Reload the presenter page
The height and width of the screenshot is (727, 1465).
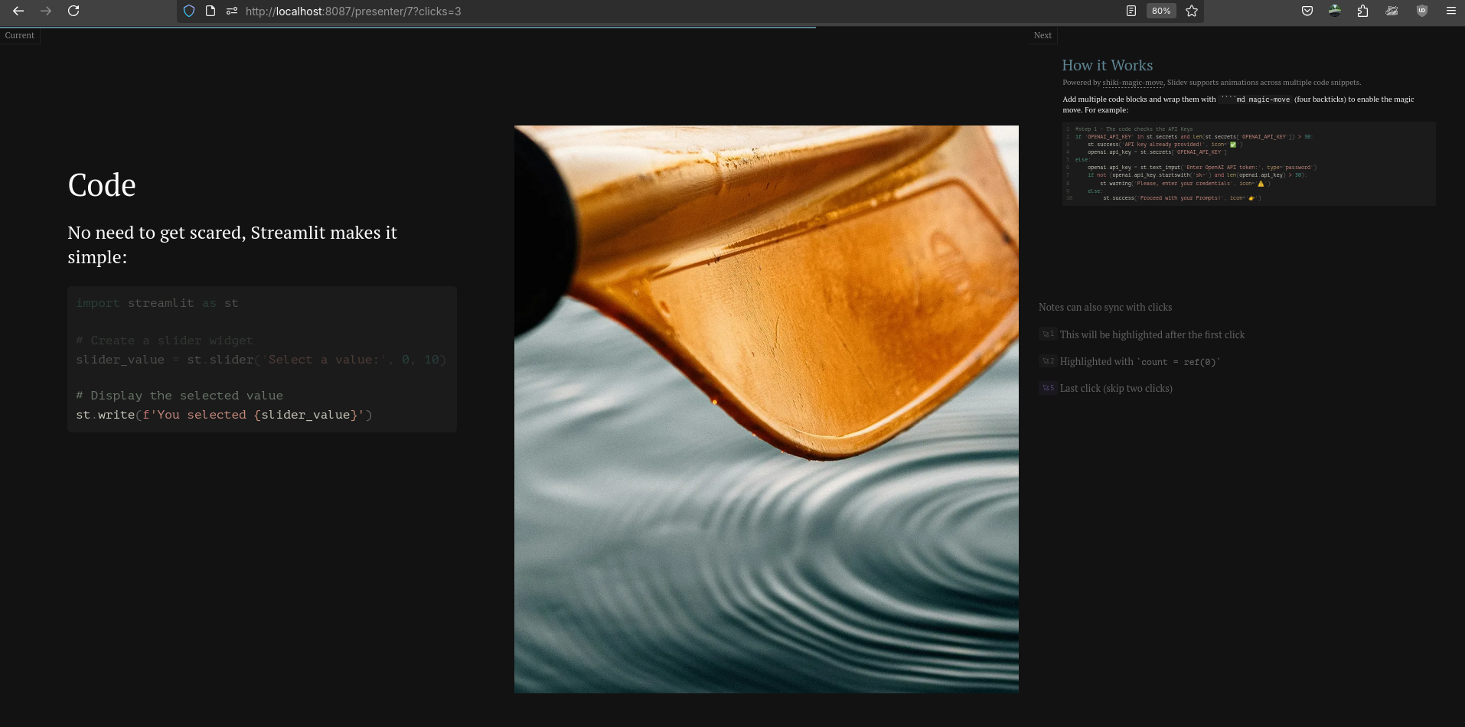[x=73, y=11]
